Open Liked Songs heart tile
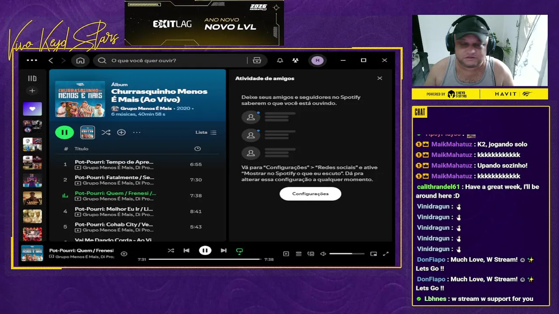 32,109
